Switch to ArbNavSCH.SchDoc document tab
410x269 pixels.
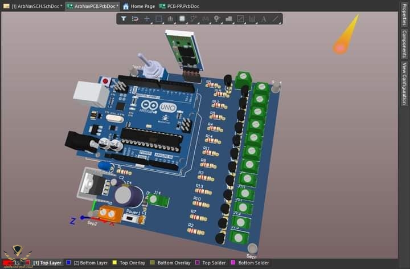click(x=32, y=6)
